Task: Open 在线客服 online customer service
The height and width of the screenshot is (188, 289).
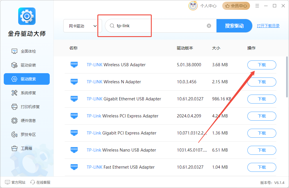Action: pyautogui.click(x=40, y=182)
